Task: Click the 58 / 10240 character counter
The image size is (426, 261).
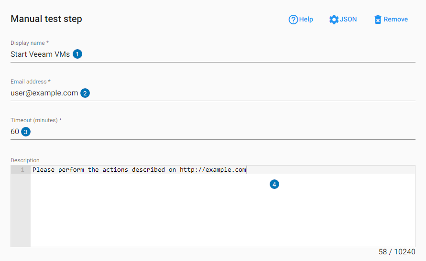Action: pos(396,252)
